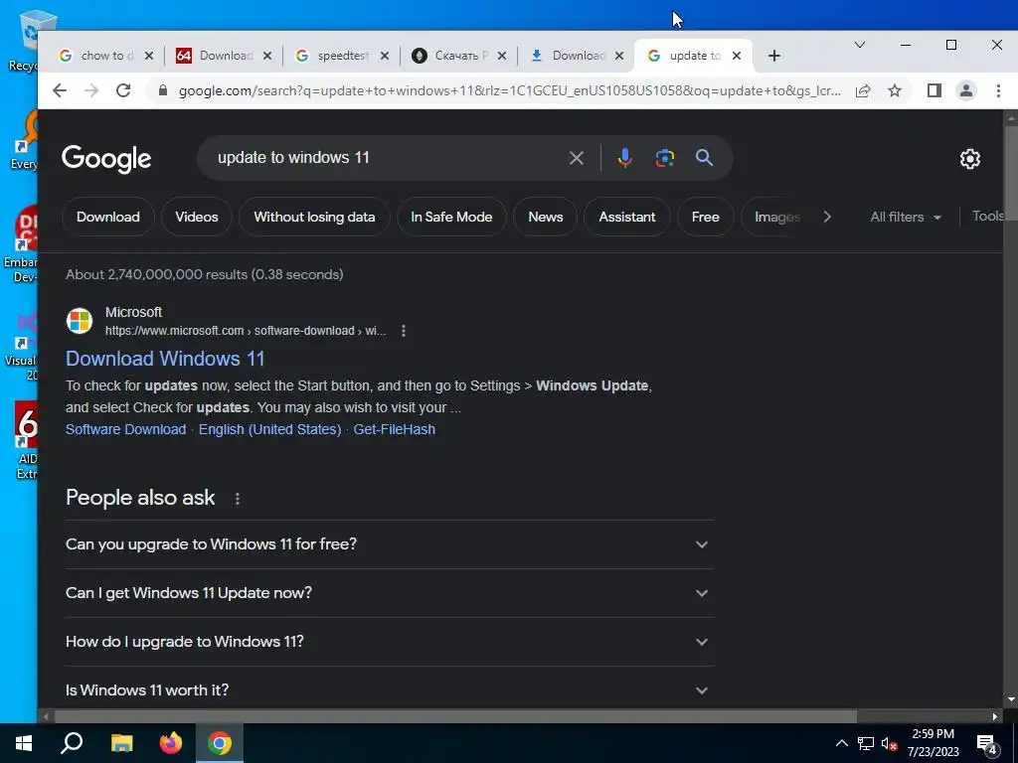
Task: Open notification center
Action: click(987, 744)
